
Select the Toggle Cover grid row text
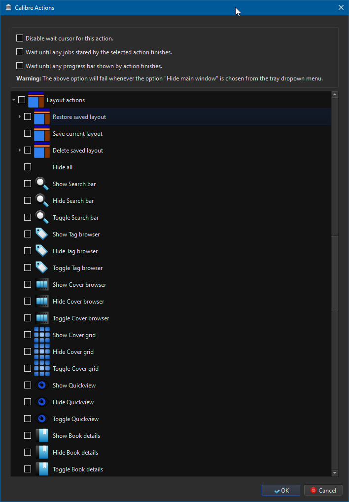click(75, 369)
